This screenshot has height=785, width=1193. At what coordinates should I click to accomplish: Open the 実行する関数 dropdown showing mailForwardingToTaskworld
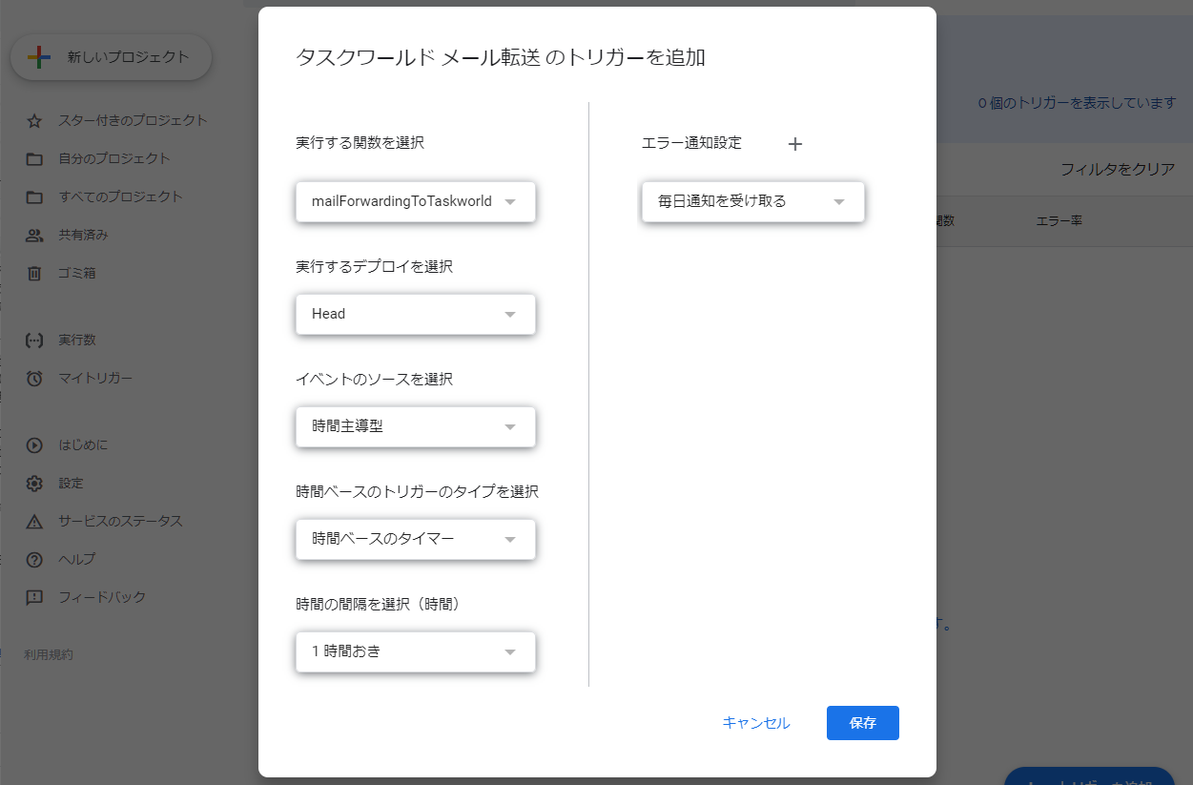tap(416, 202)
